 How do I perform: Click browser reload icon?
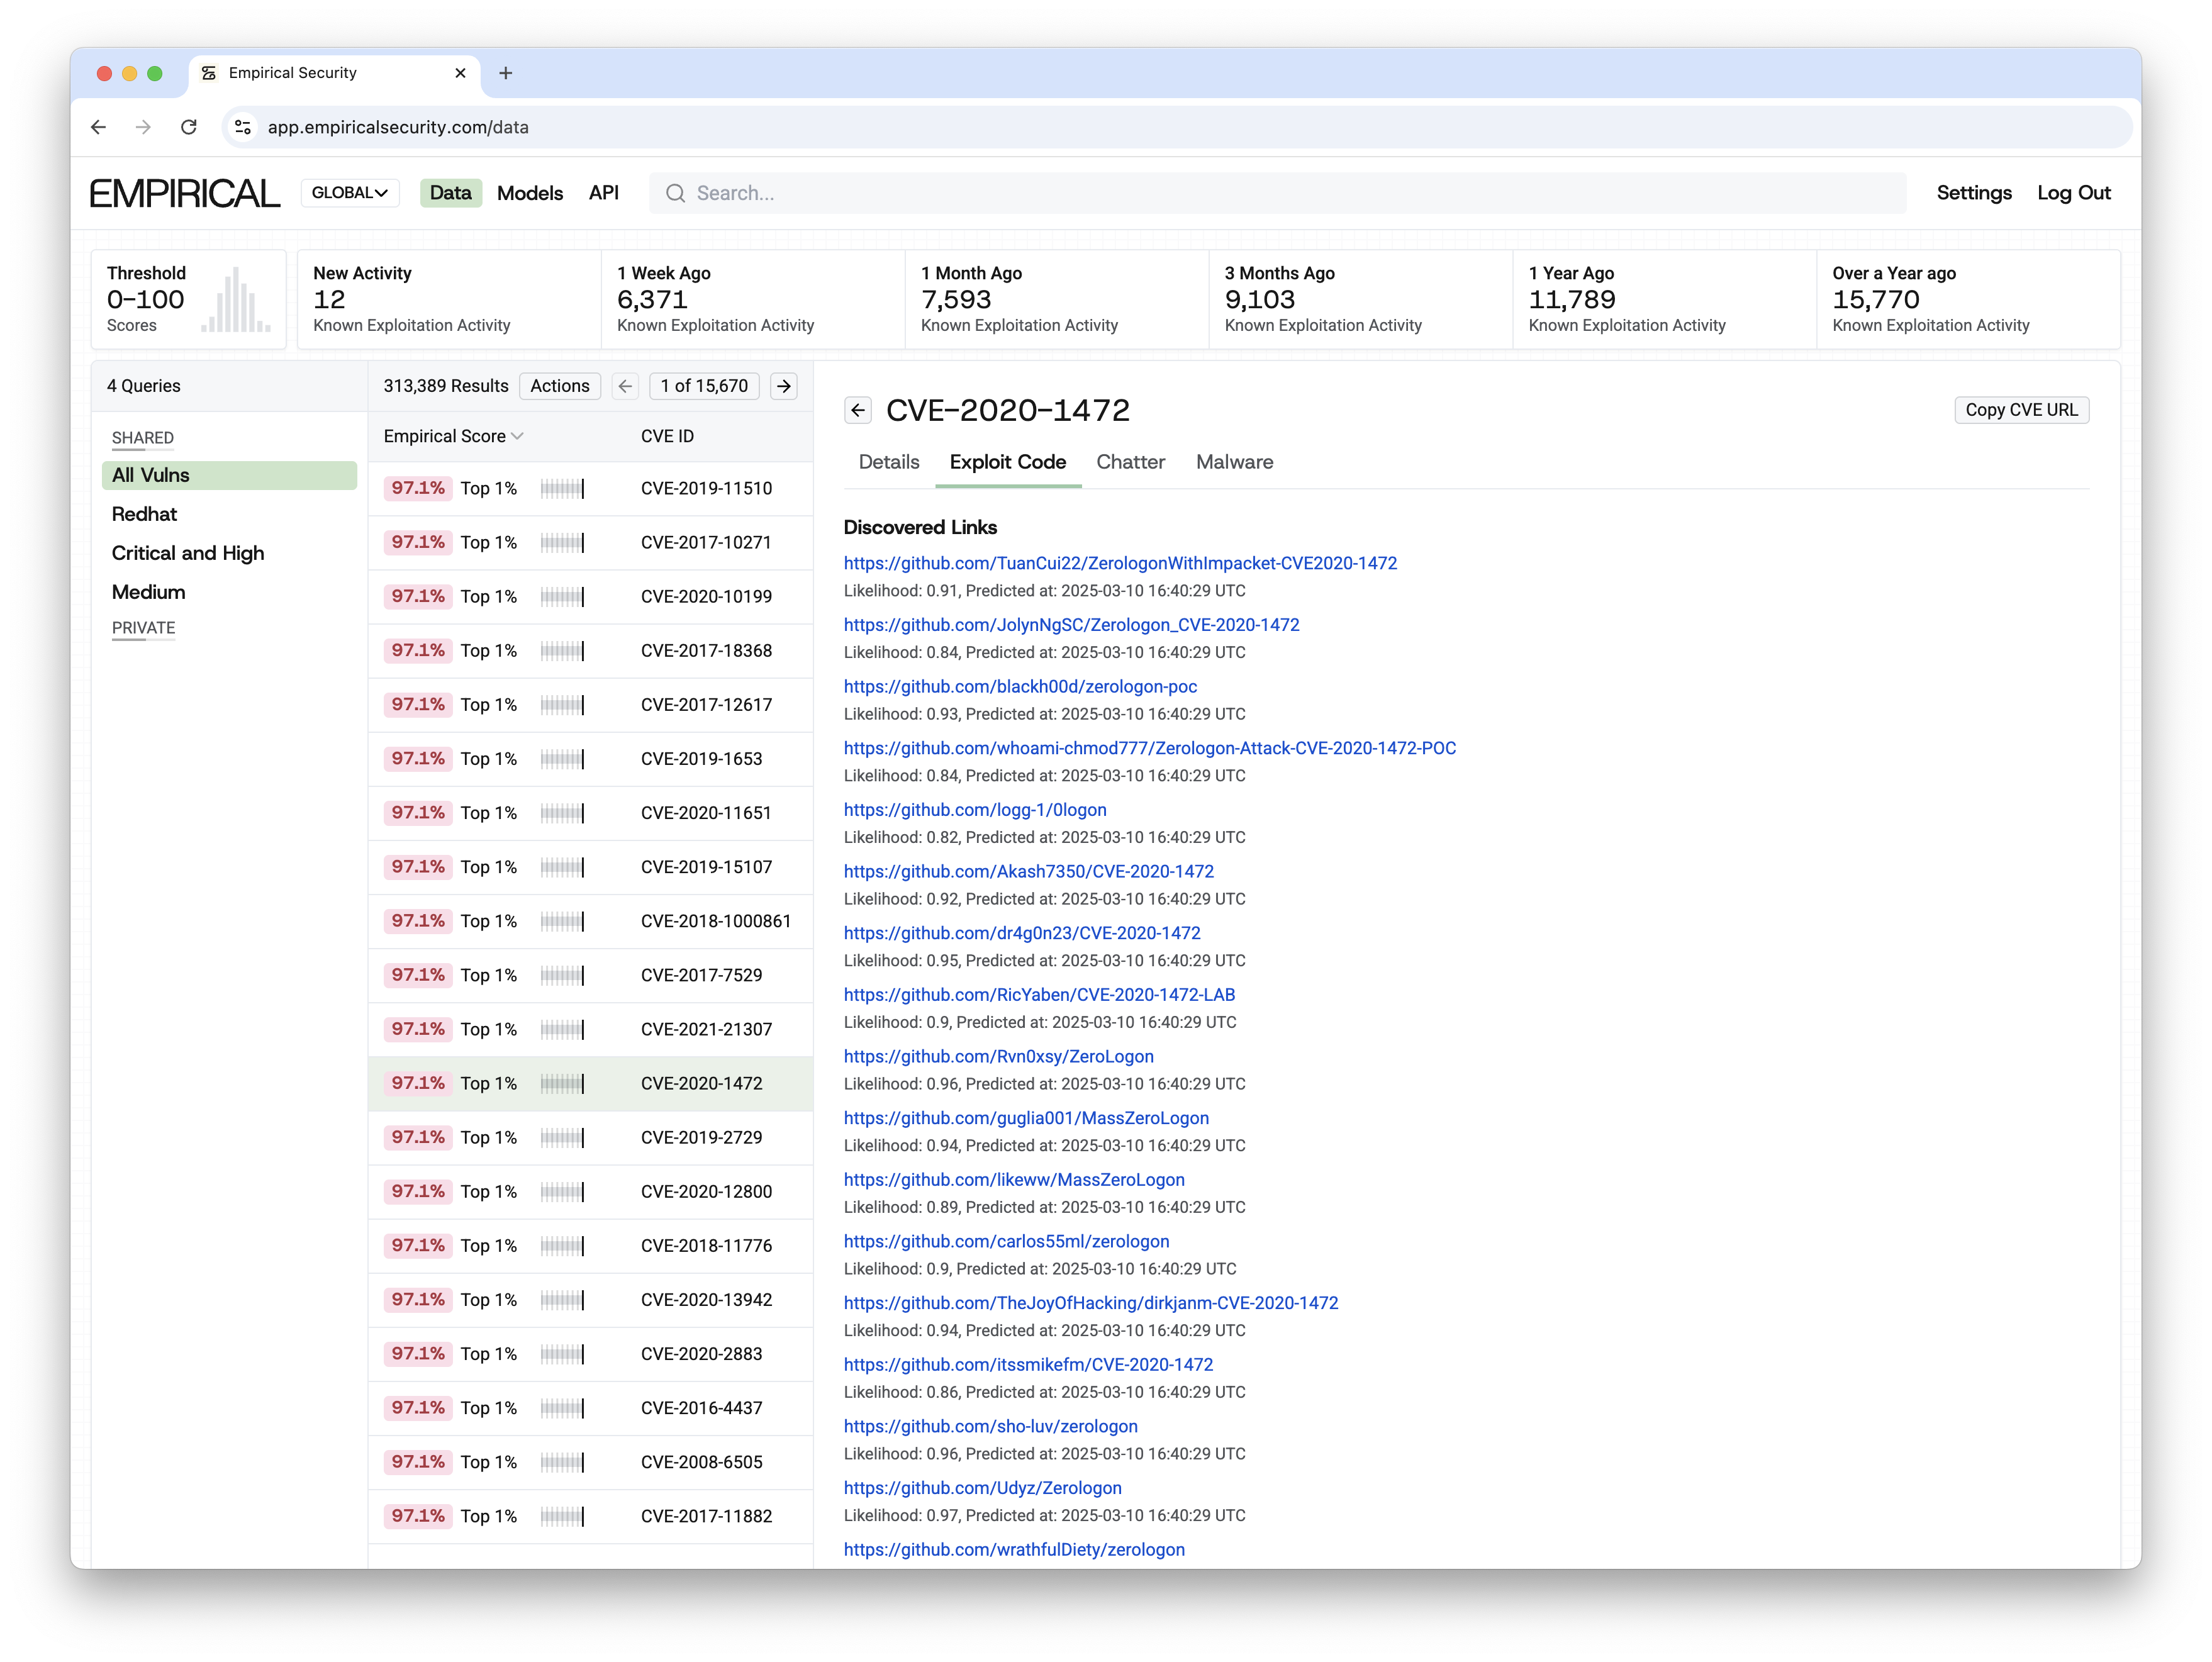(188, 127)
